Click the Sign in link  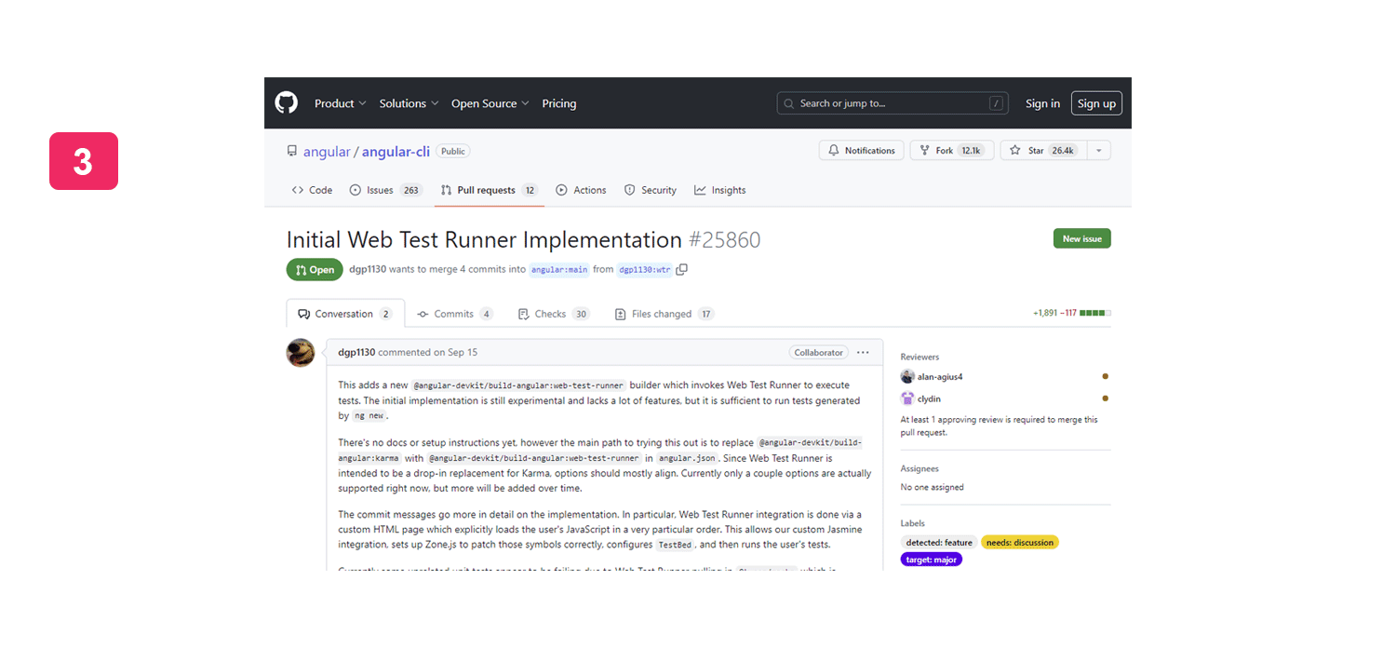[x=1042, y=103]
